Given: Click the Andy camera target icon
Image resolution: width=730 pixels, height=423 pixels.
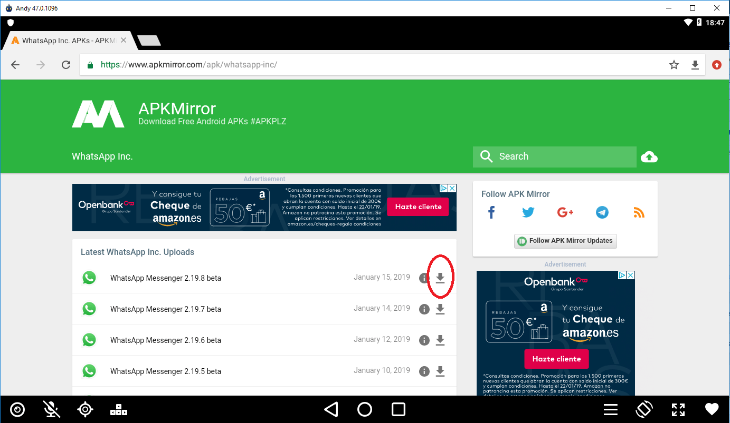Looking at the screenshot, I should pos(17,409).
